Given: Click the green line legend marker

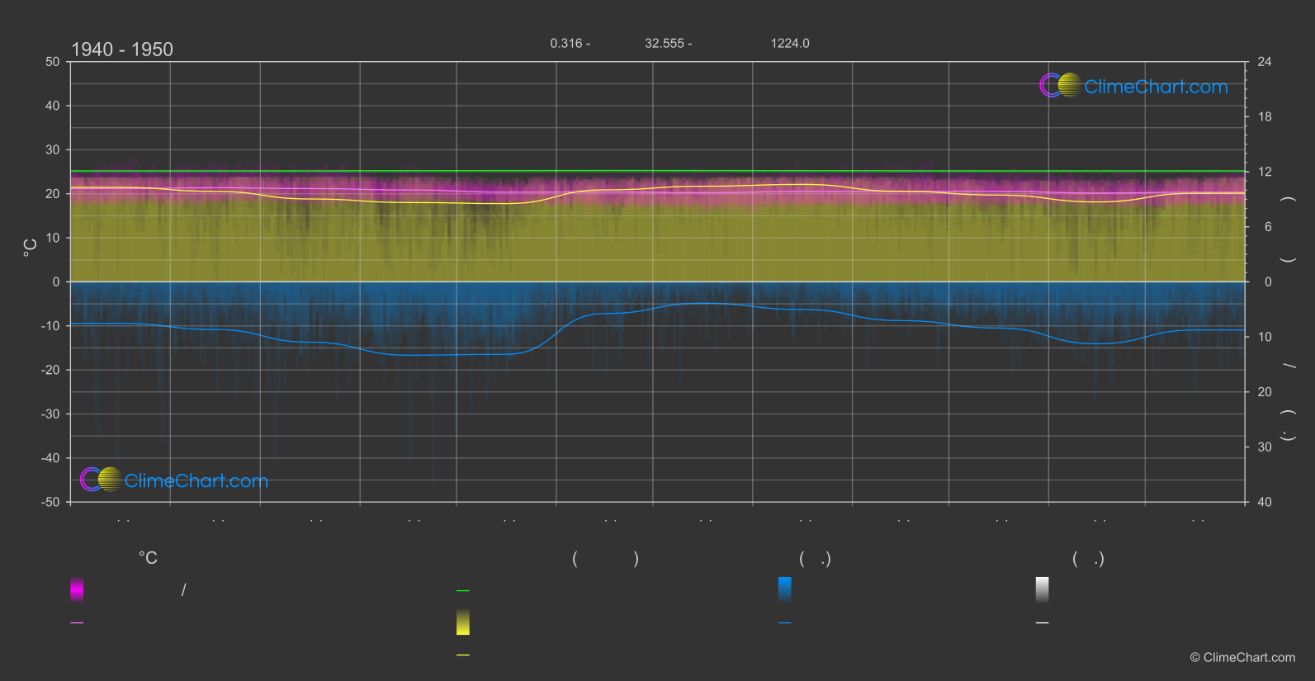Looking at the screenshot, I should [463, 591].
